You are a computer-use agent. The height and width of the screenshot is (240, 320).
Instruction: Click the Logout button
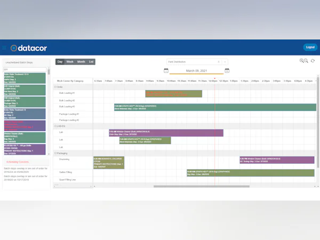[310, 47]
